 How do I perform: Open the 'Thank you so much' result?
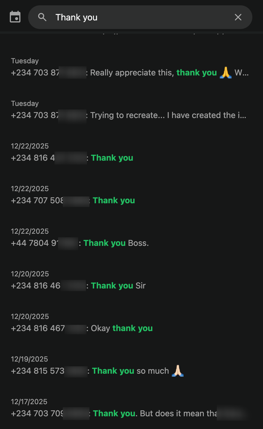pos(130,371)
